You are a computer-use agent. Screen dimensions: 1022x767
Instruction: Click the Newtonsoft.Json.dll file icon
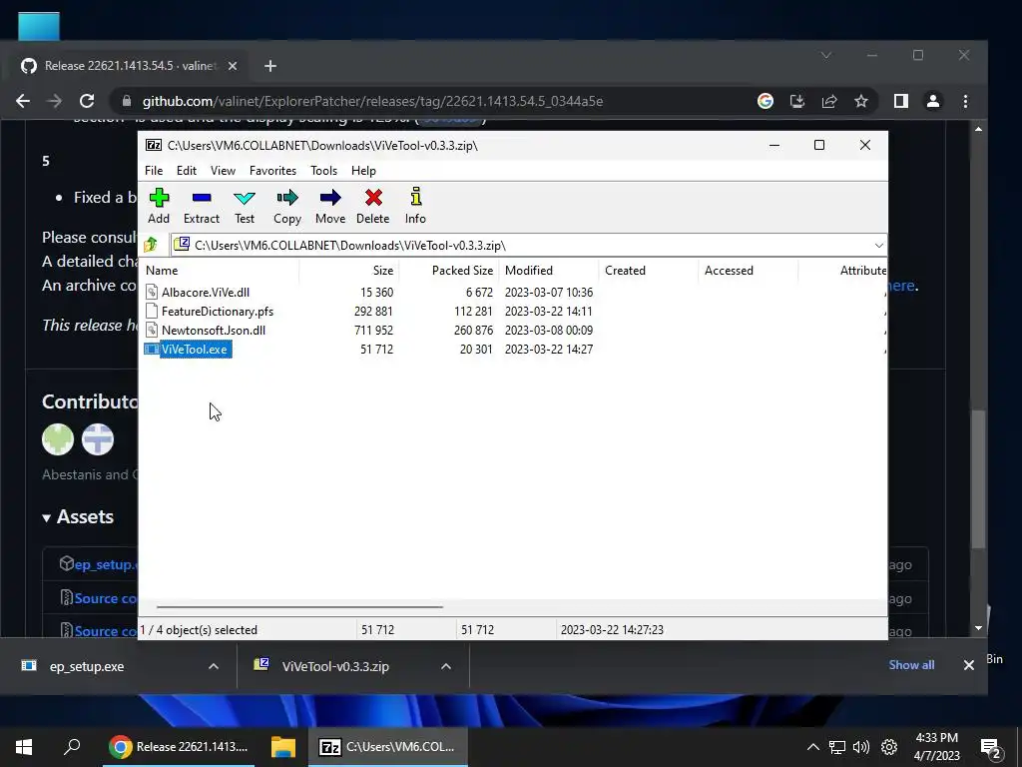click(152, 330)
